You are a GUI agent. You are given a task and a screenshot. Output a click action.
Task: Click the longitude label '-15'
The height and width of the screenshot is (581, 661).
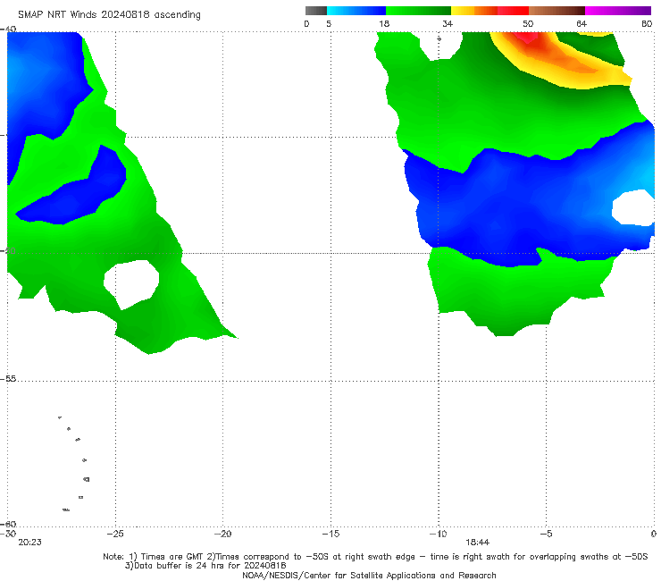point(330,534)
